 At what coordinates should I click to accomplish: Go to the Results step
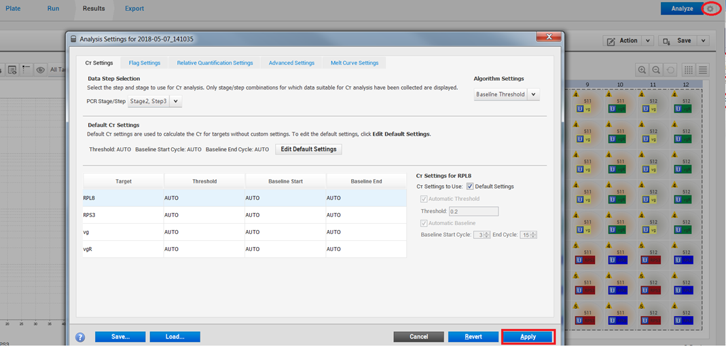pos(94,8)
